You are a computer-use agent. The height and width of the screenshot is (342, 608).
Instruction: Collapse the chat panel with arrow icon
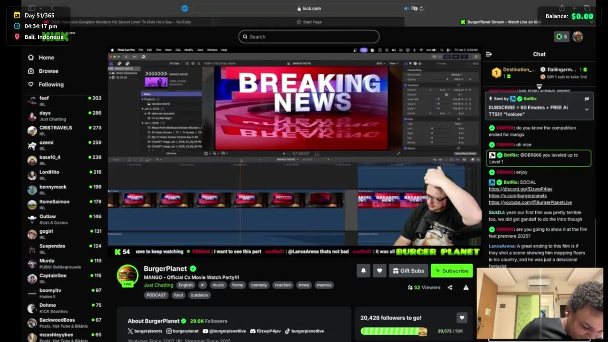point(489,54)
